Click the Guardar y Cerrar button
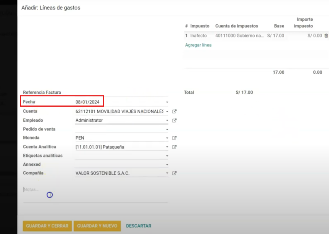 [x=47, y=226]
